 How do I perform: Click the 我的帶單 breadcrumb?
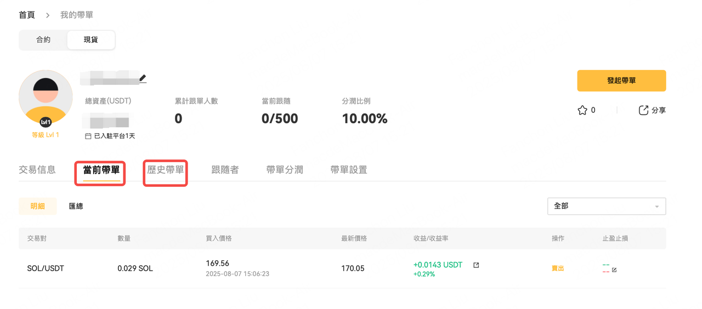pos(77,15)
